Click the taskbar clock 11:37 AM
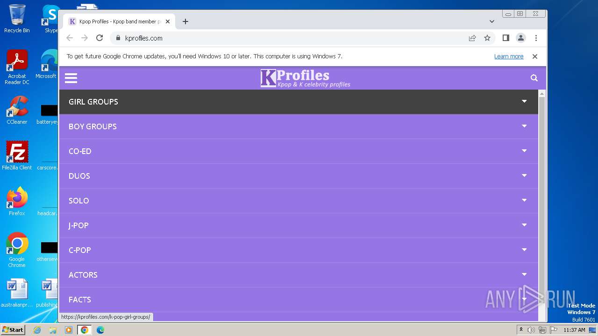This screenshot has height=336, width=598. (574, 330)
